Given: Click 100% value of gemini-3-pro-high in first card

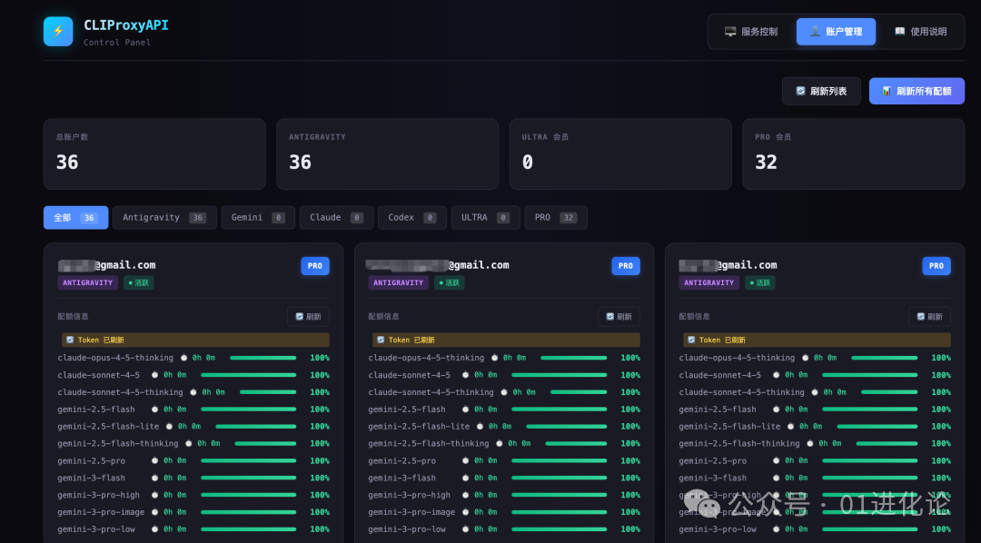Looking at the screenshot, I should tap(320, 495).
